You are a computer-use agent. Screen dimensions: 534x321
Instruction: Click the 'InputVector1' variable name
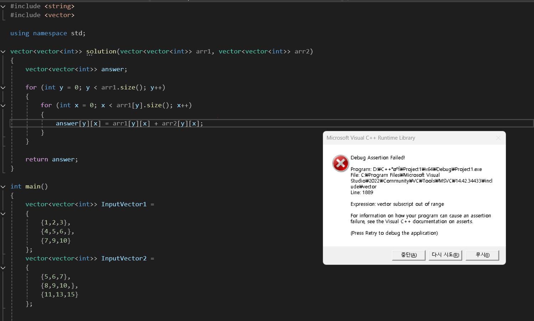click(x=124, y=204)
